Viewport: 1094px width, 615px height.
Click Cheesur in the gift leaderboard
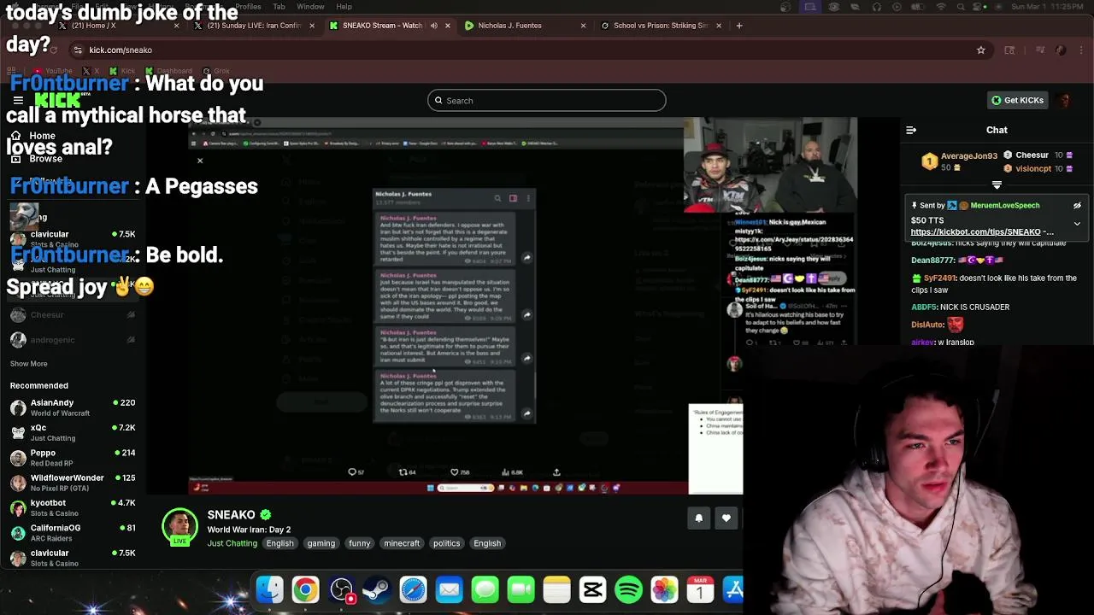(x=1032, y=155)
